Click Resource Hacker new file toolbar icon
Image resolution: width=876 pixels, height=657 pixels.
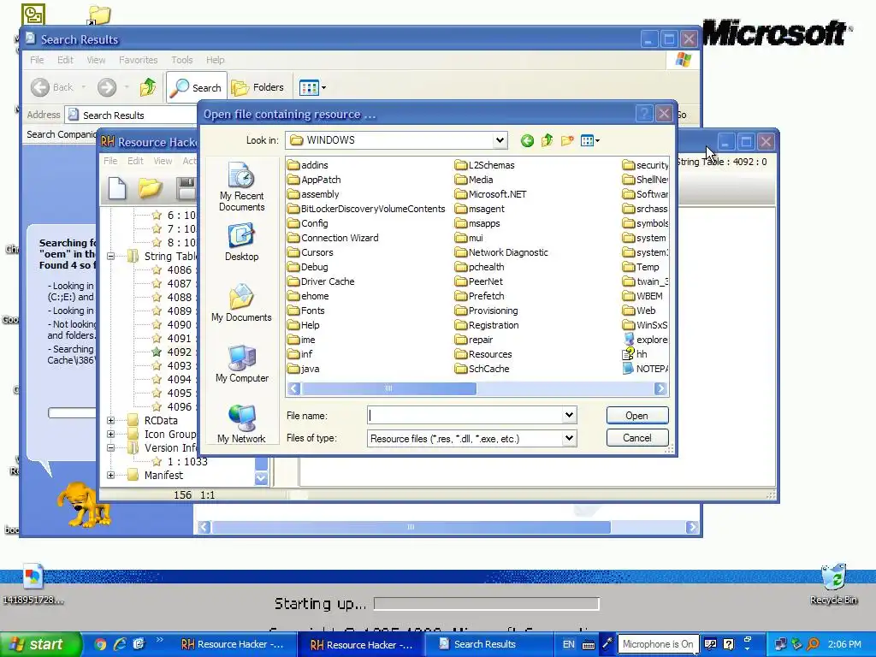pos(116,188)
